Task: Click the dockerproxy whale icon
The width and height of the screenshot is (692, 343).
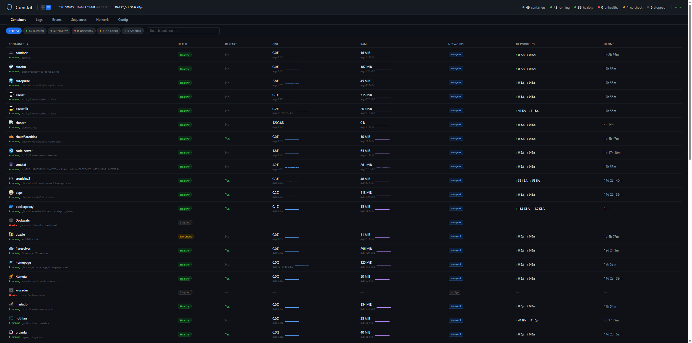Action: point(11,206)
